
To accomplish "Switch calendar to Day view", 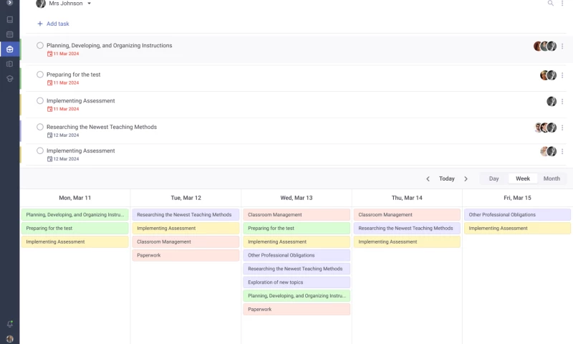I will [493, 178].
